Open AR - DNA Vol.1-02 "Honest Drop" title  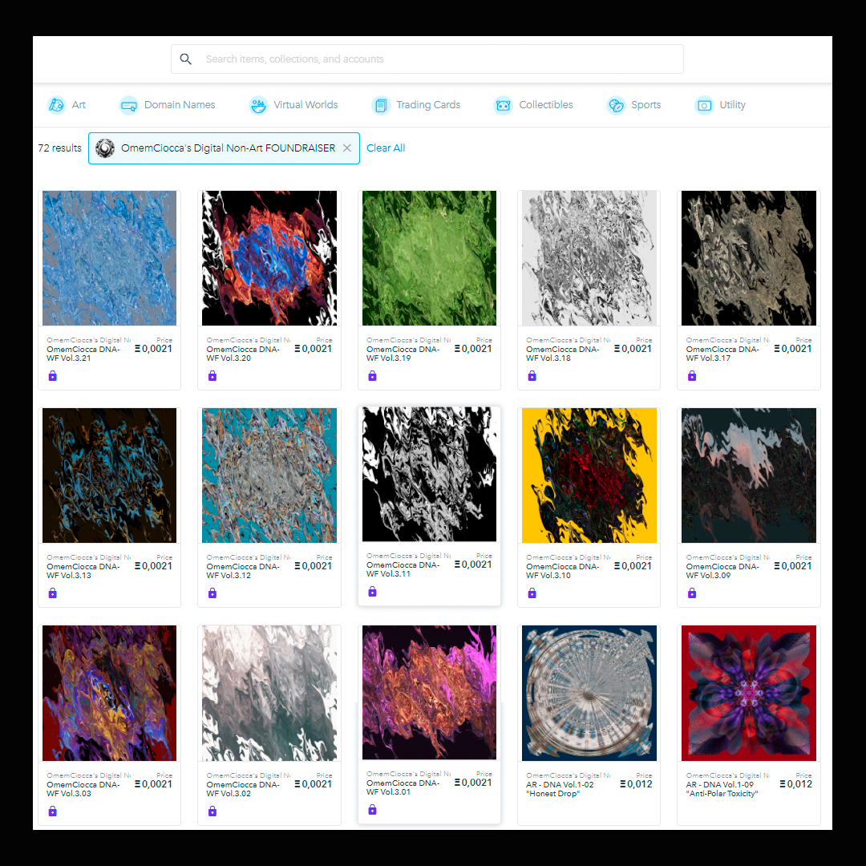(560, 789)
